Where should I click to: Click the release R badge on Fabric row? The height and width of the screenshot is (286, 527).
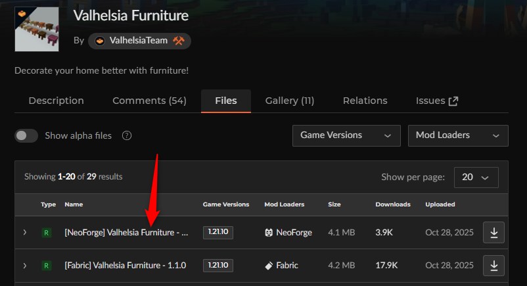(47, 266)
